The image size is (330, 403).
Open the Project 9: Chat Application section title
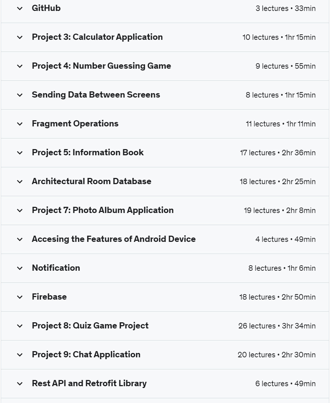[x=86, y=354]
